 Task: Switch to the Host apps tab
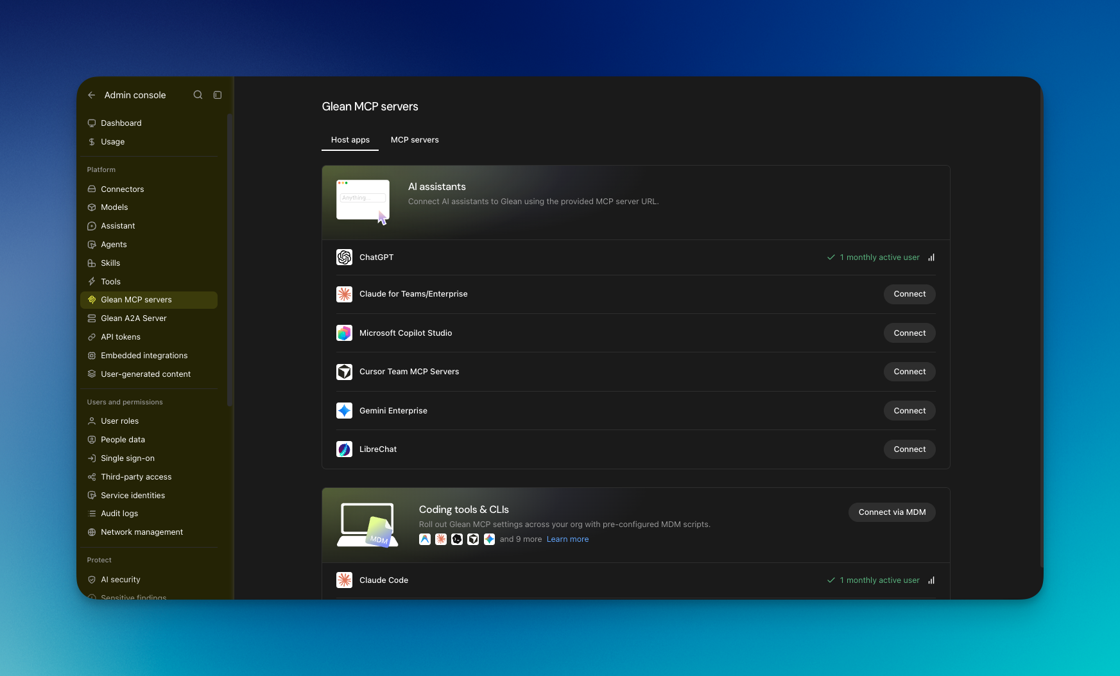click(350, 140)
